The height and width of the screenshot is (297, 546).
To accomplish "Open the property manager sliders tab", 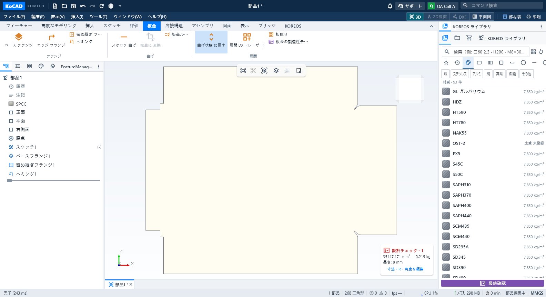I will 18,66.
